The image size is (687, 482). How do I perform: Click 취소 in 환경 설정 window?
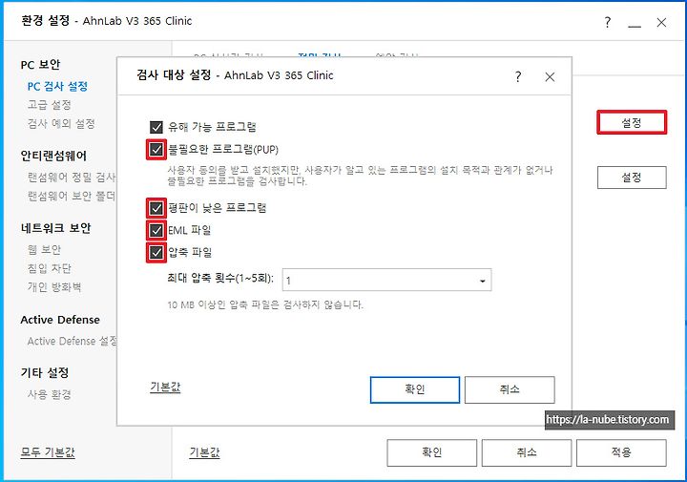coord(527,452)
